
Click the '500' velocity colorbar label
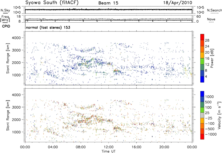(208, 102)
